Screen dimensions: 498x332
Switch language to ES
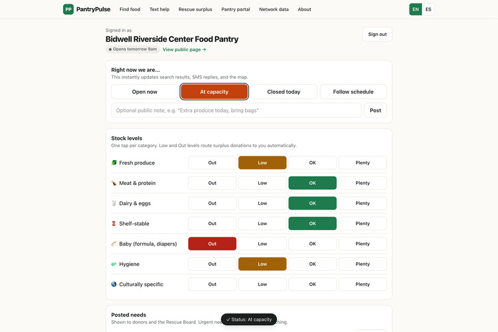point(428,9)
